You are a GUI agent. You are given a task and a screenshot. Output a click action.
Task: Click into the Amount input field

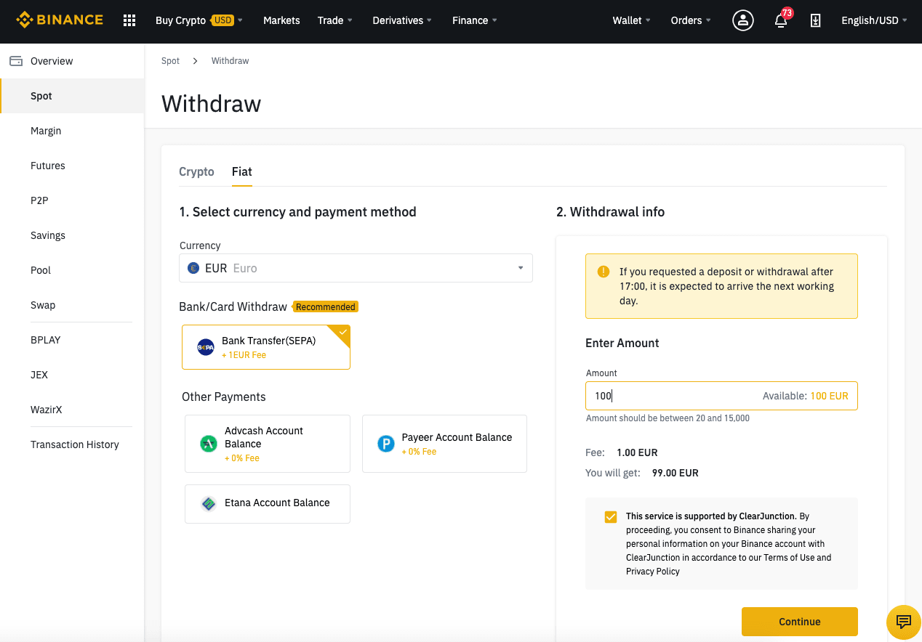[721, 396]
